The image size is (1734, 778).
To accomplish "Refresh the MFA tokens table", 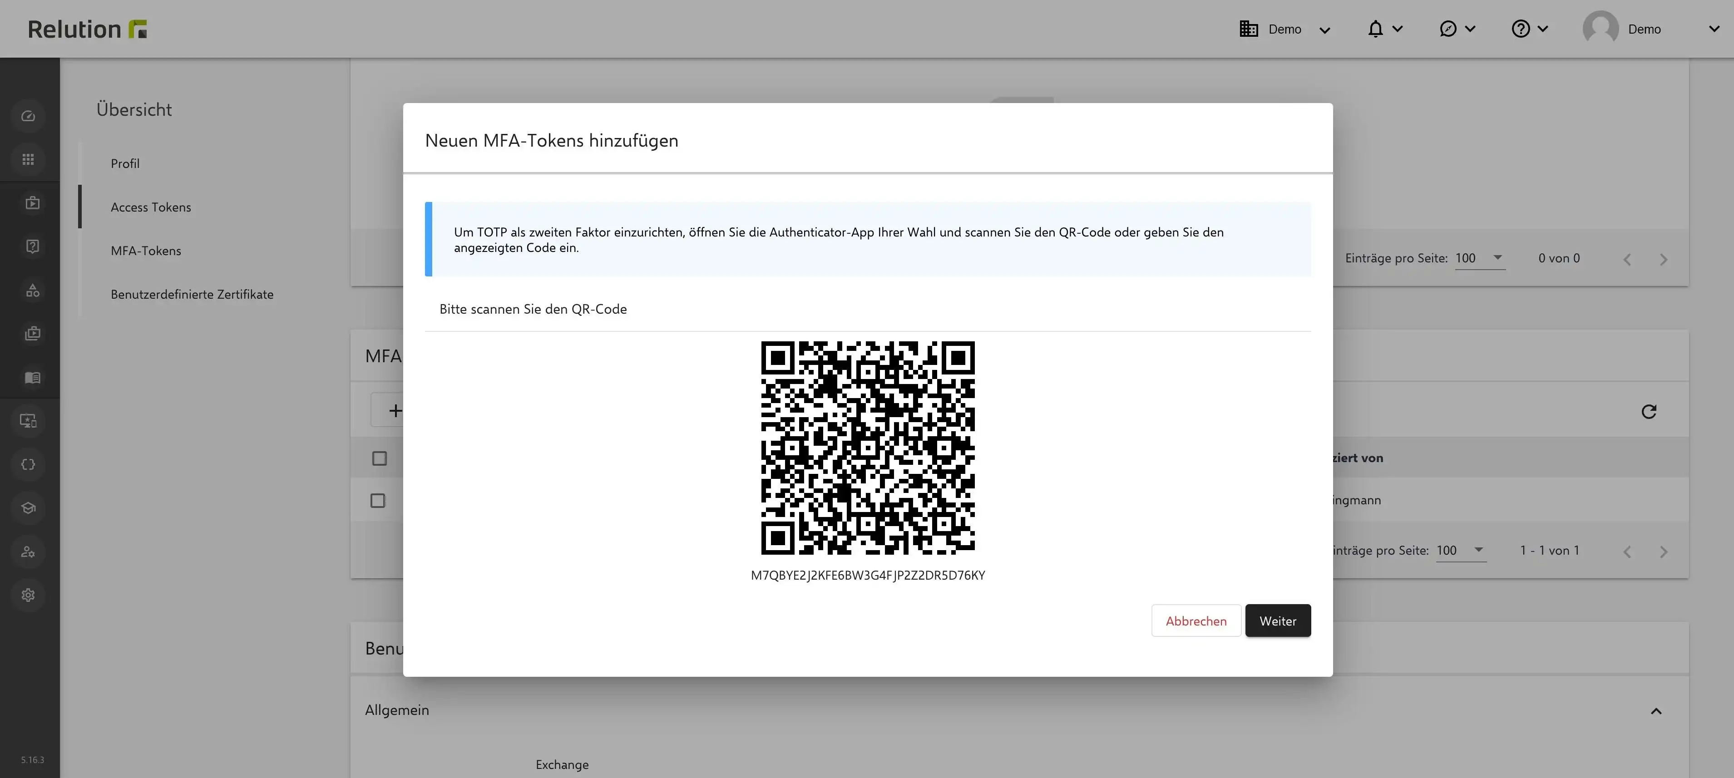I will tap(1649, 411).
